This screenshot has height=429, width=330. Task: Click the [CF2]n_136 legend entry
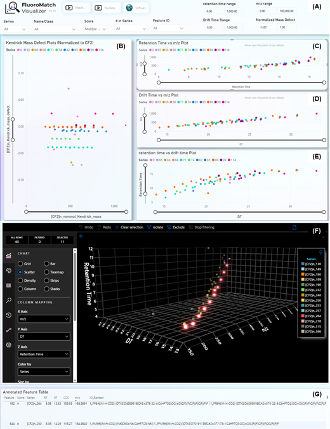coord(311,264)
